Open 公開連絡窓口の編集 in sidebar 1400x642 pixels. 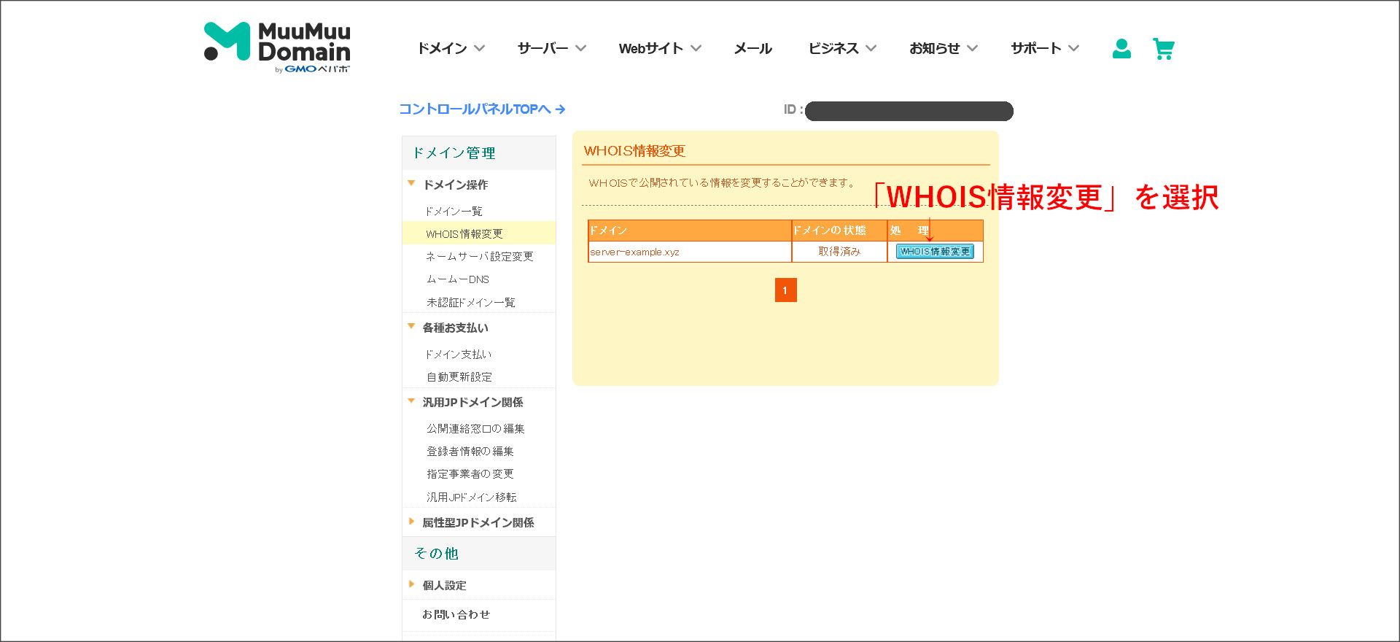tap(475, 428)
